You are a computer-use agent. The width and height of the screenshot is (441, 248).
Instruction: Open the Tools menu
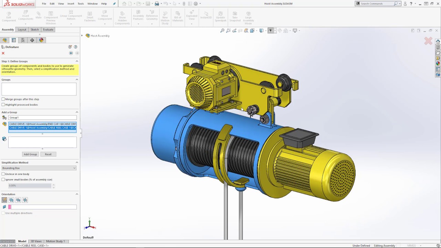coord(81,4)
